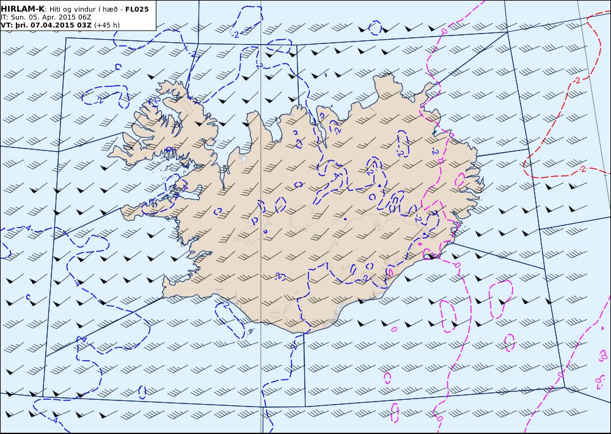611x434 pixels.
Task: Click the "(+45 h)" forecast offset text
Action: [107, 25]
